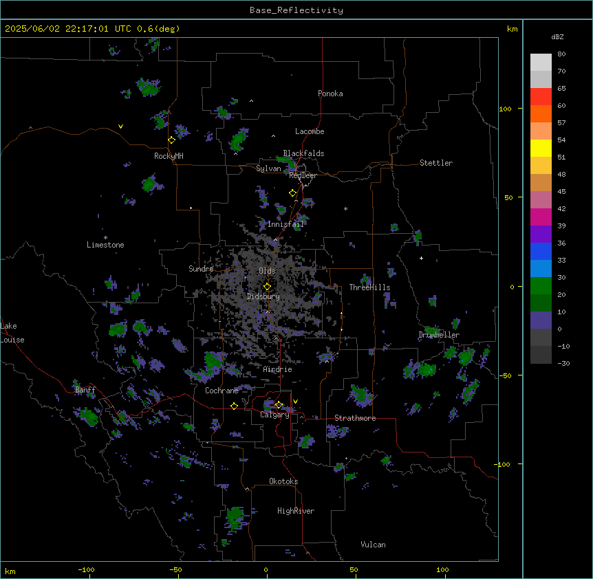The image size is (593, 579).
Task: Click the yellow diamond marker right of Cochrane
Action: (x=234, y=406)
